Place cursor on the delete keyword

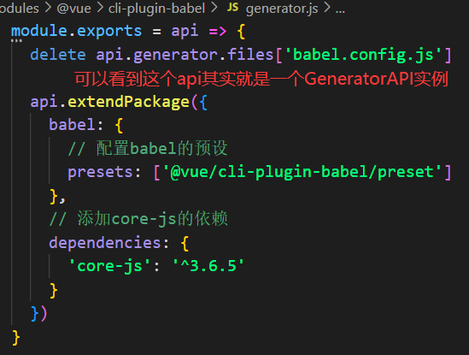[58, 55]
